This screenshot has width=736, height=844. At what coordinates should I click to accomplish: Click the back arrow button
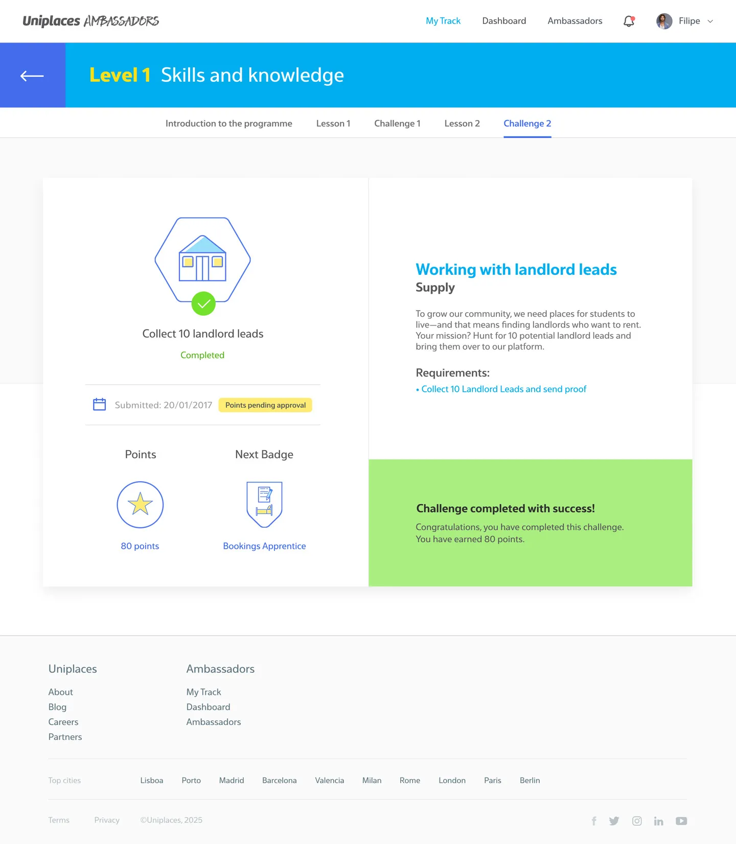[32, 76]
